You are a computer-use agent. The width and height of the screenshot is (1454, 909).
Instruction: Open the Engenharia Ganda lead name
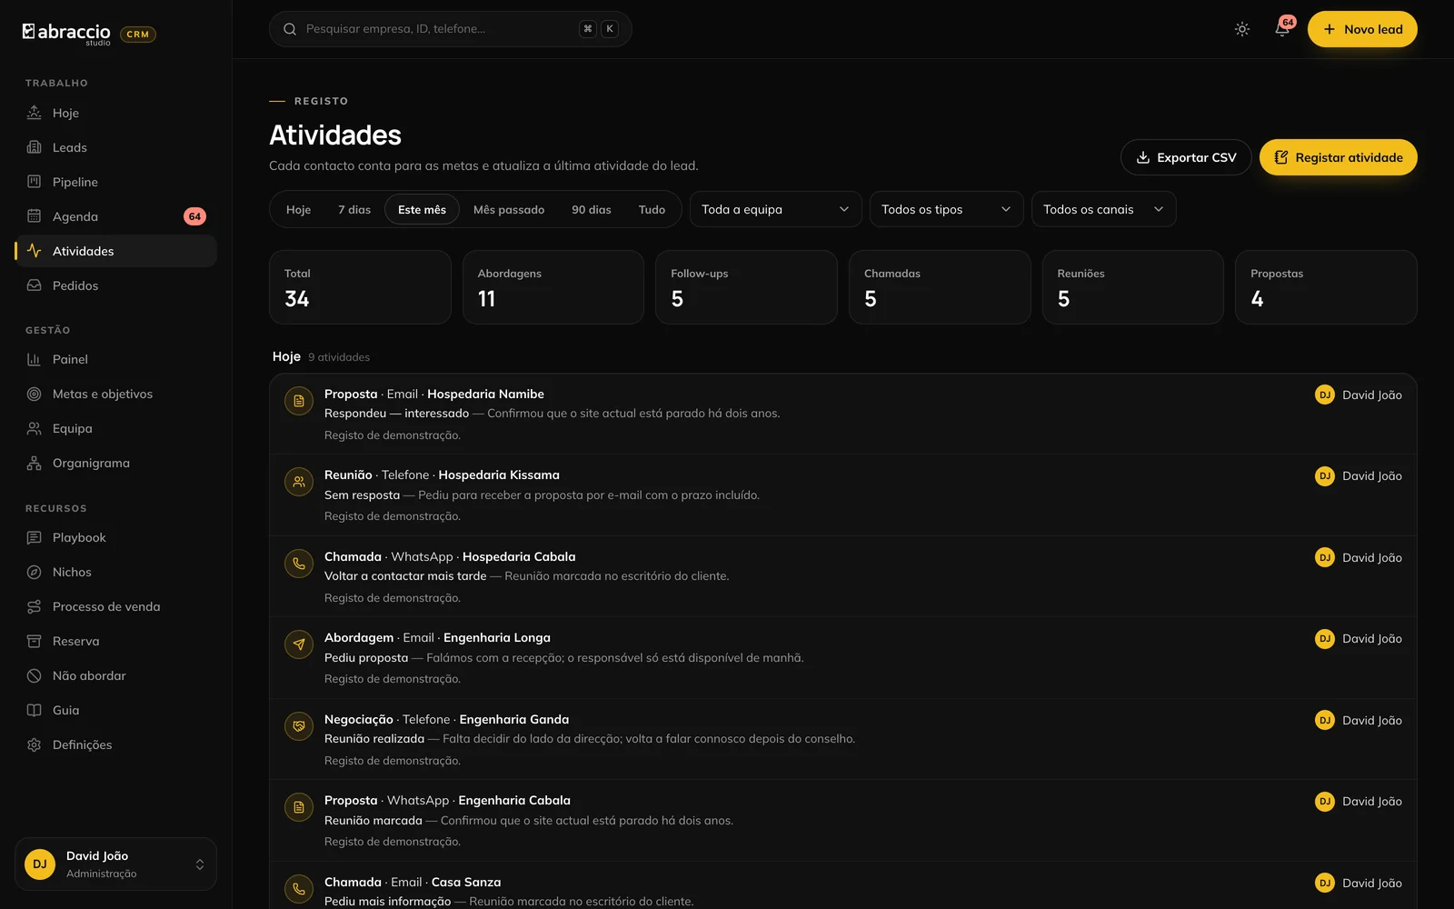[x=514, y=719]
